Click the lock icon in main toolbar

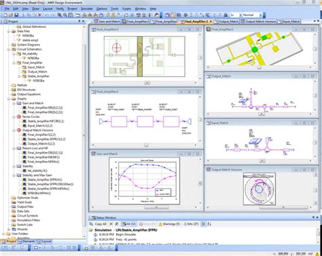click(226, 15)
